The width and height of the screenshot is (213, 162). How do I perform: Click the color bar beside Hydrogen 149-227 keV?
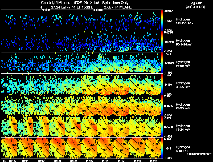[x=162, y=20]
